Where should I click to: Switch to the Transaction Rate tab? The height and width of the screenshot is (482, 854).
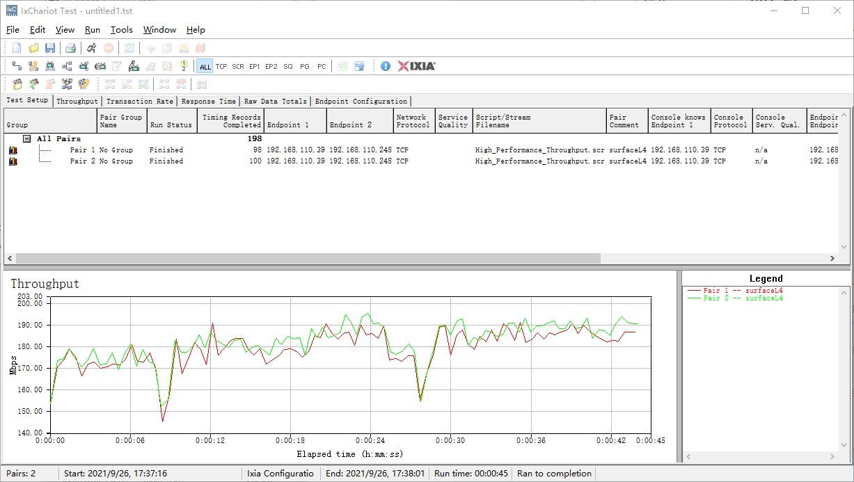coord(139,102)
